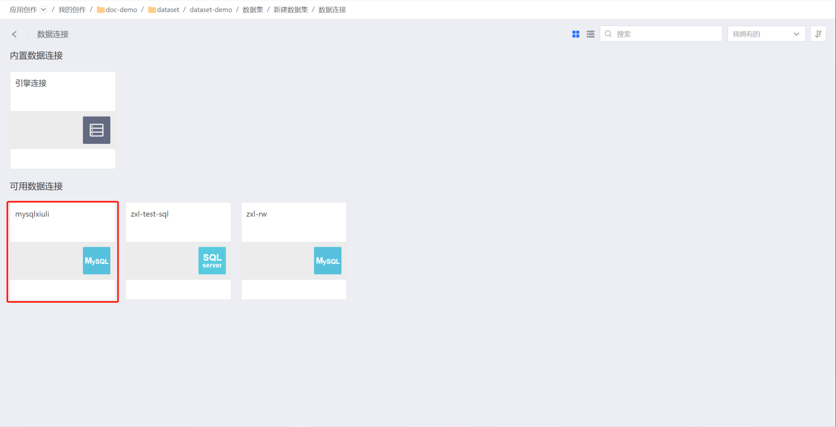Click the MySQL icon on zxl-rw card

coord(327,260)
